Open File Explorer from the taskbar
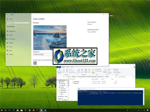The image size is (150, 112). pyautogui.click(x=18, y=110)
